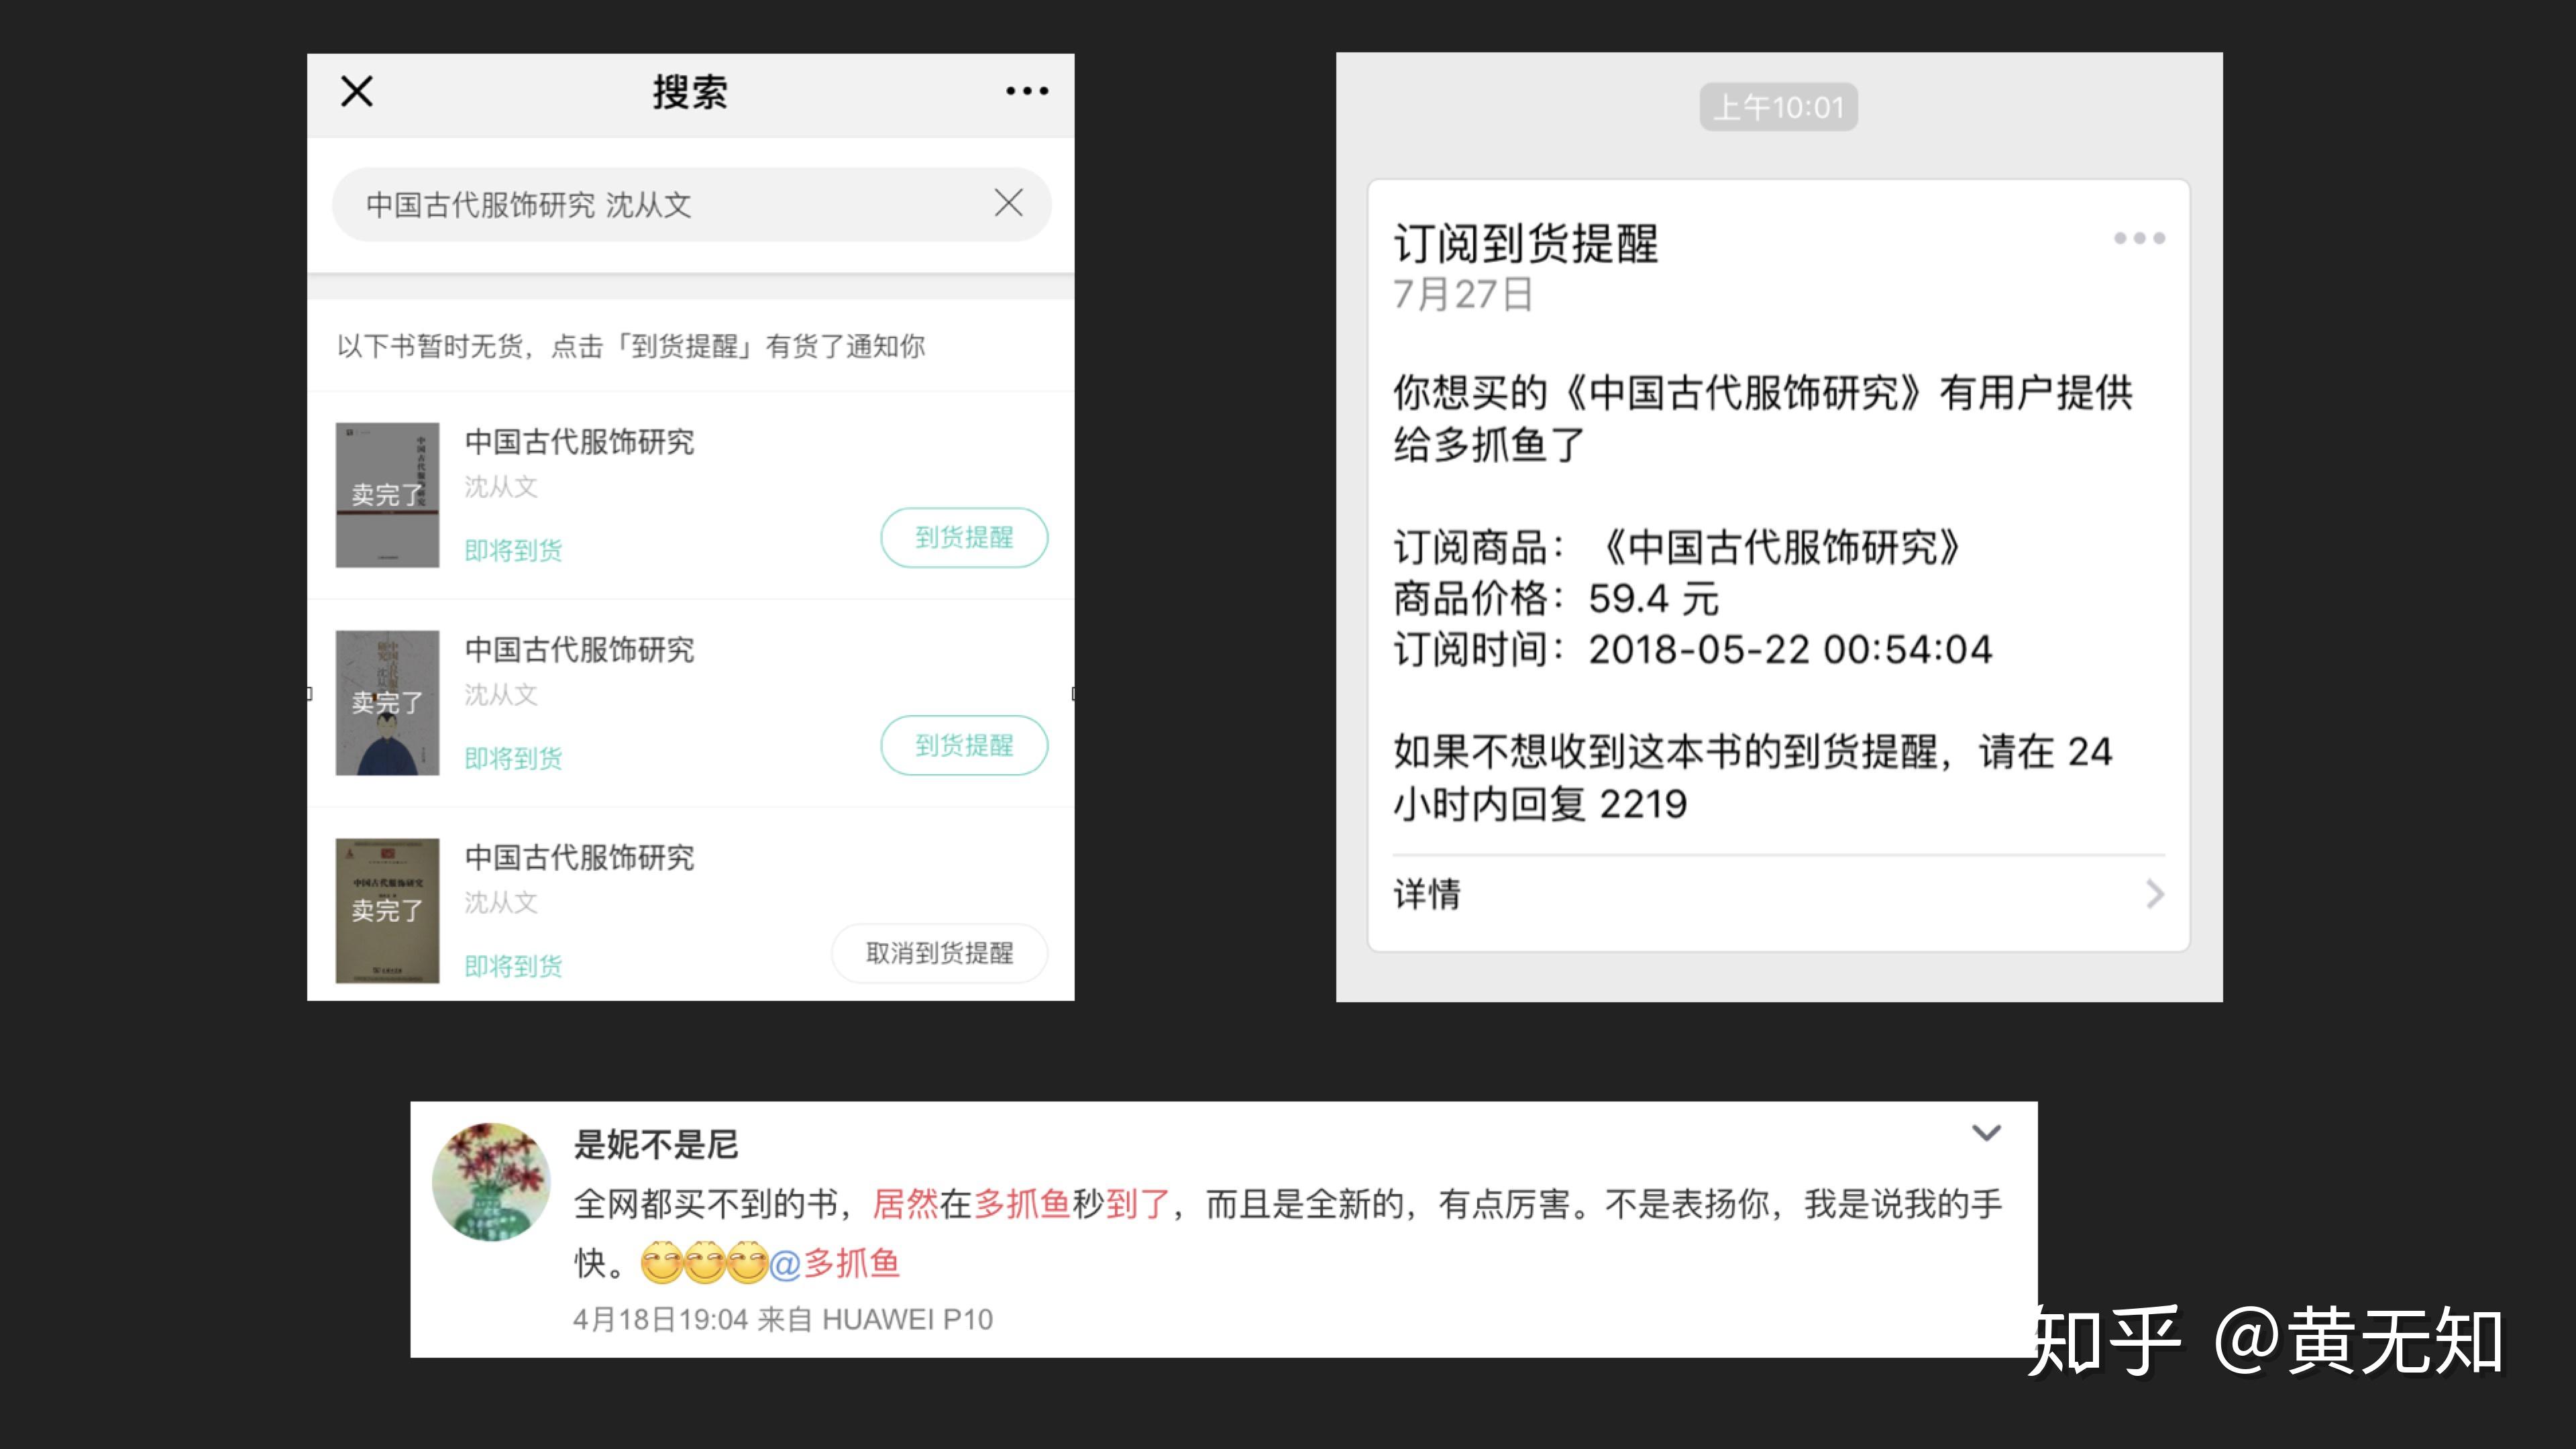The height and width of the screenshot is (1449, 2576).
Task: Tap 到货提醒 for the grey cover book
Action: tap(964, 538)
